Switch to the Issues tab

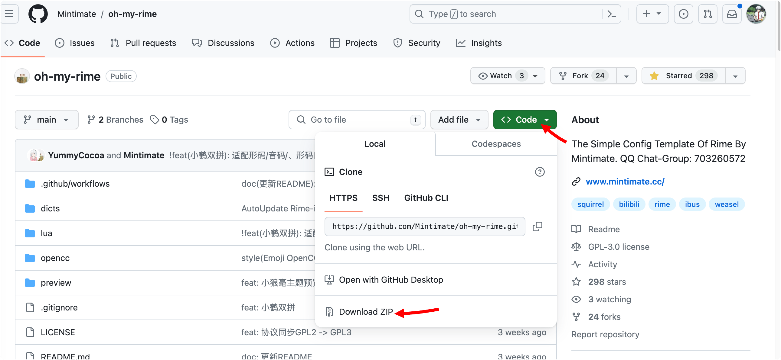75,43
